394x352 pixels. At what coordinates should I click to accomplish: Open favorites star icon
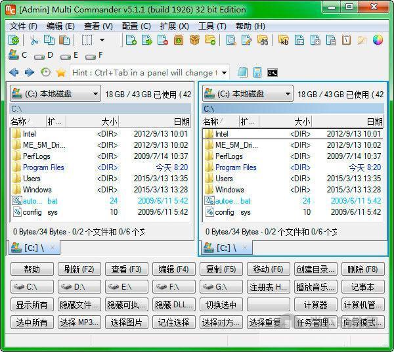point(61,73)
